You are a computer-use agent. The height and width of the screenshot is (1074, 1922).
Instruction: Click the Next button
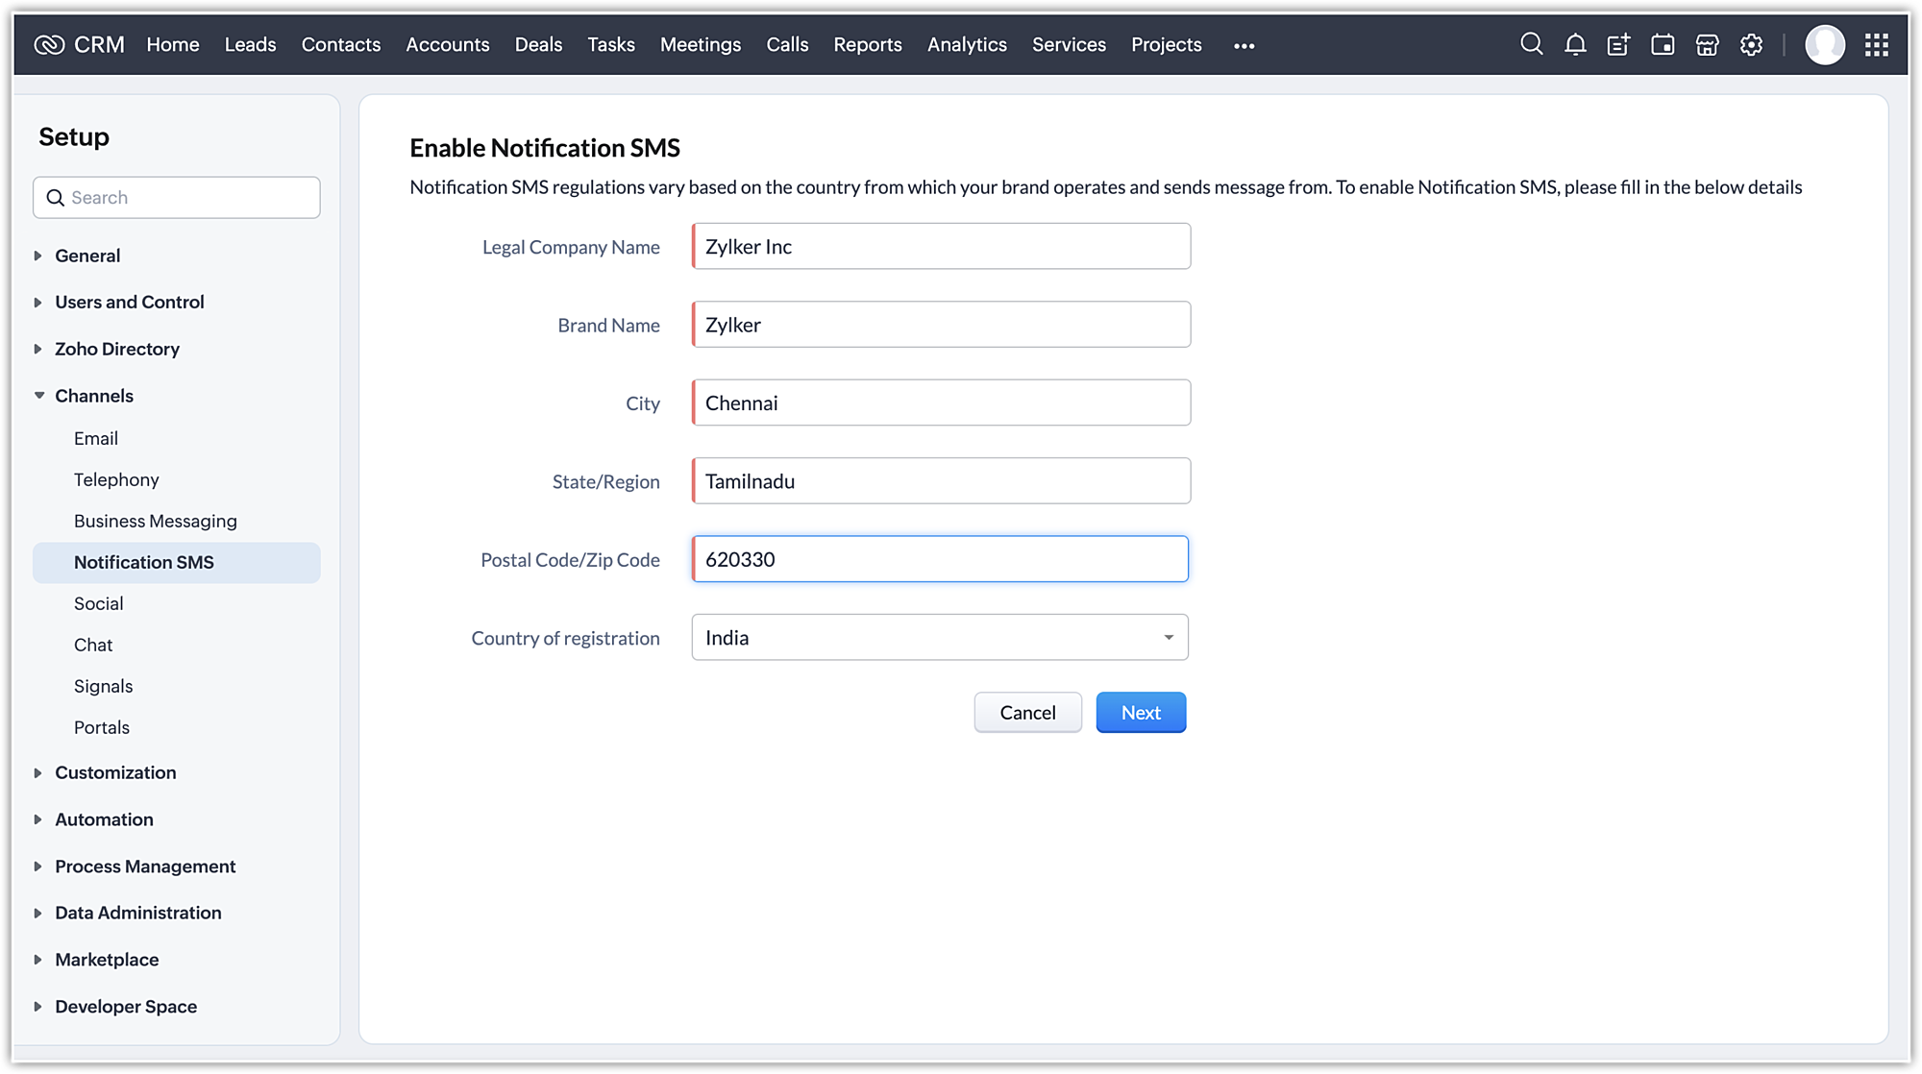click(1140, 712)
